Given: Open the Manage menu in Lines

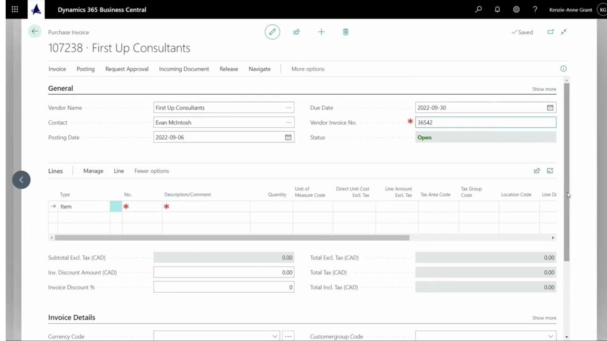Looking at the screenshot, I should point(93,171).
